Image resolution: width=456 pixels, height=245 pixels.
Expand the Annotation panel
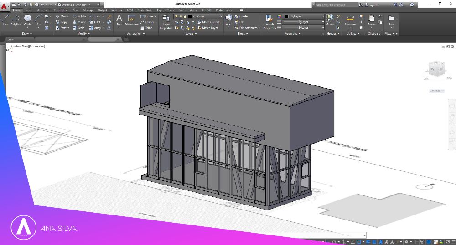coord(135,34)
